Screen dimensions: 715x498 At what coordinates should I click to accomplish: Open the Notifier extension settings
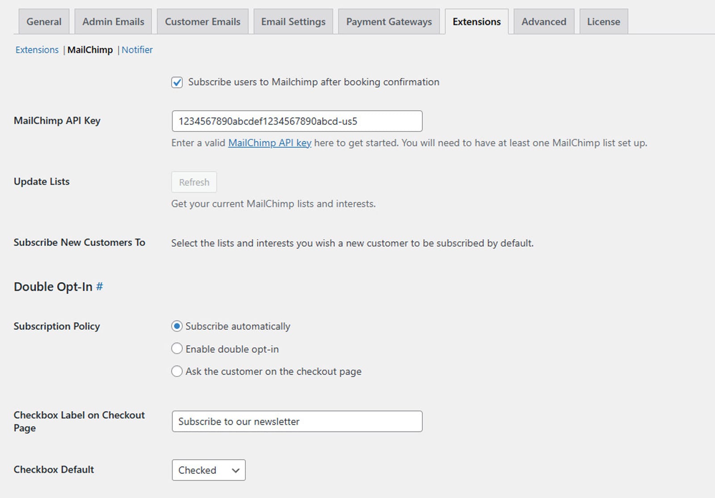[x=137, y=50]
